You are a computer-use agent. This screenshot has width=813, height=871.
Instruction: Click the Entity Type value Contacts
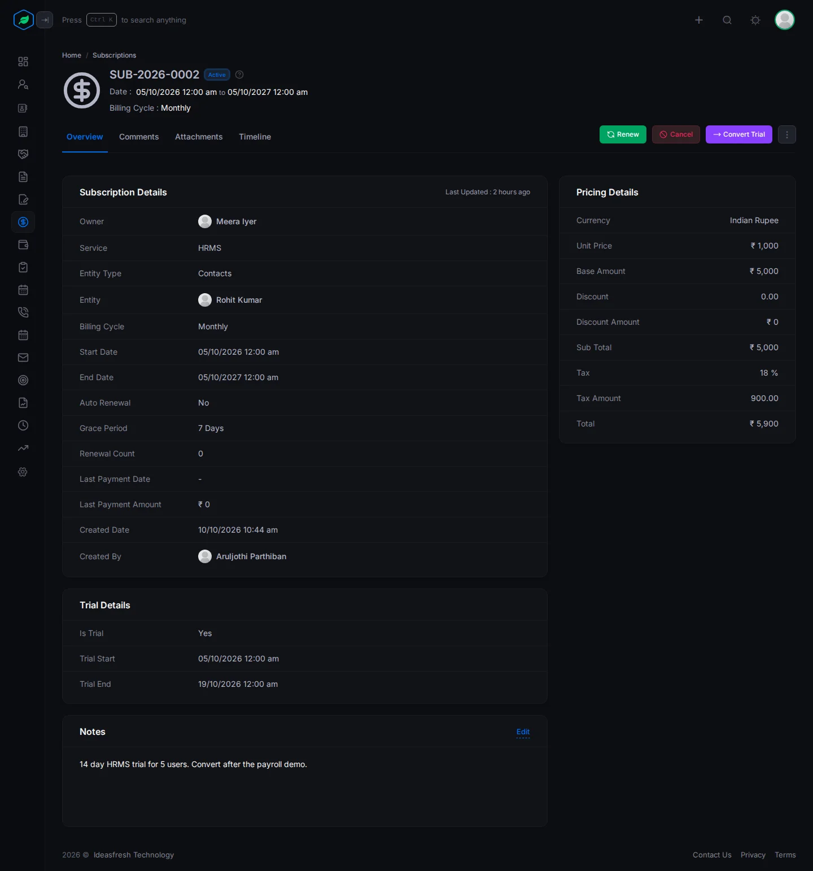point(215,273)
